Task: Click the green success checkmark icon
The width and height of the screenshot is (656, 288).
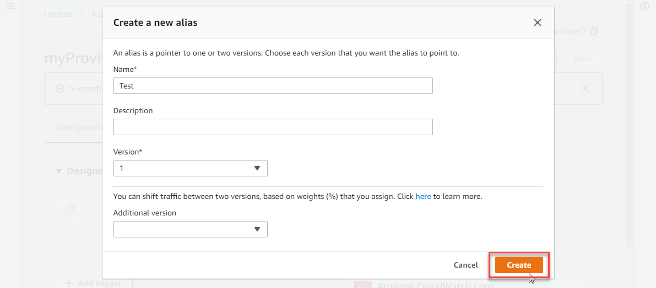Action: pos(60,88)
